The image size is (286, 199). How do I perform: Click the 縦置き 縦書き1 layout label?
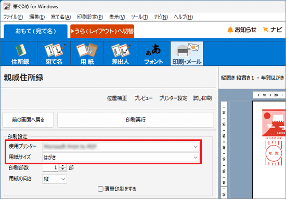coord(252,78)
